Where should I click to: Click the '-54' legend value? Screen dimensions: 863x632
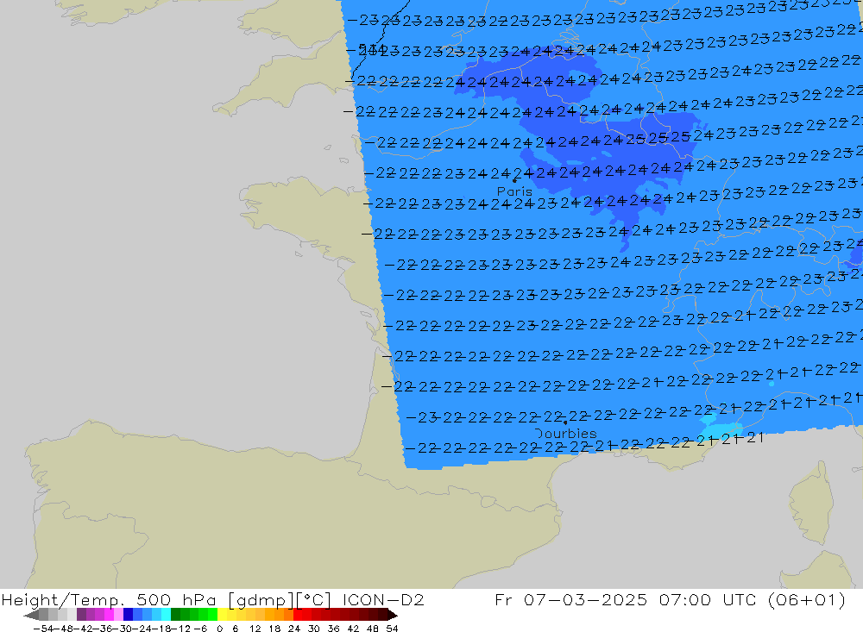pos(41,629)
